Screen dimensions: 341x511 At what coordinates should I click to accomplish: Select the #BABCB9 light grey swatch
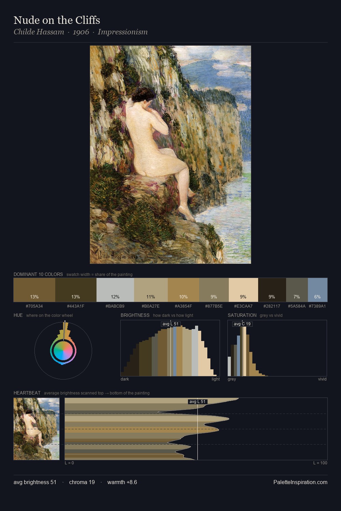115,290
